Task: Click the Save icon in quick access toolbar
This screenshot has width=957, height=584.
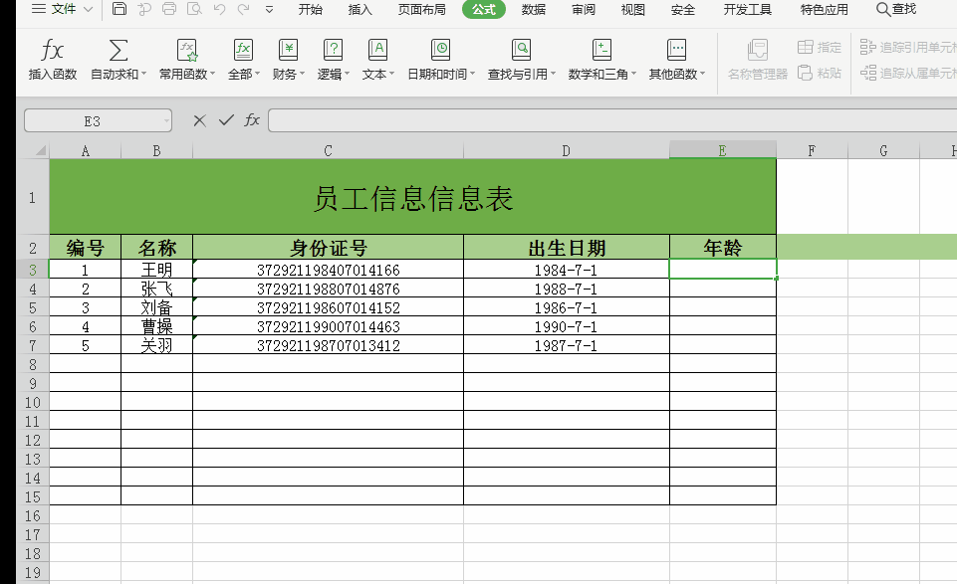Action: click(x=120, y=9)
